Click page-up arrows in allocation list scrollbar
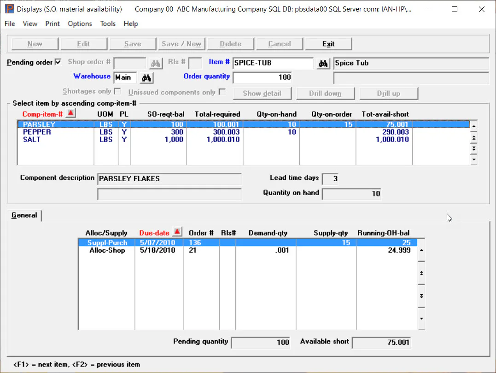Image resolution: width=496 pixels, height=373 pixels. (x=421, y=273)
